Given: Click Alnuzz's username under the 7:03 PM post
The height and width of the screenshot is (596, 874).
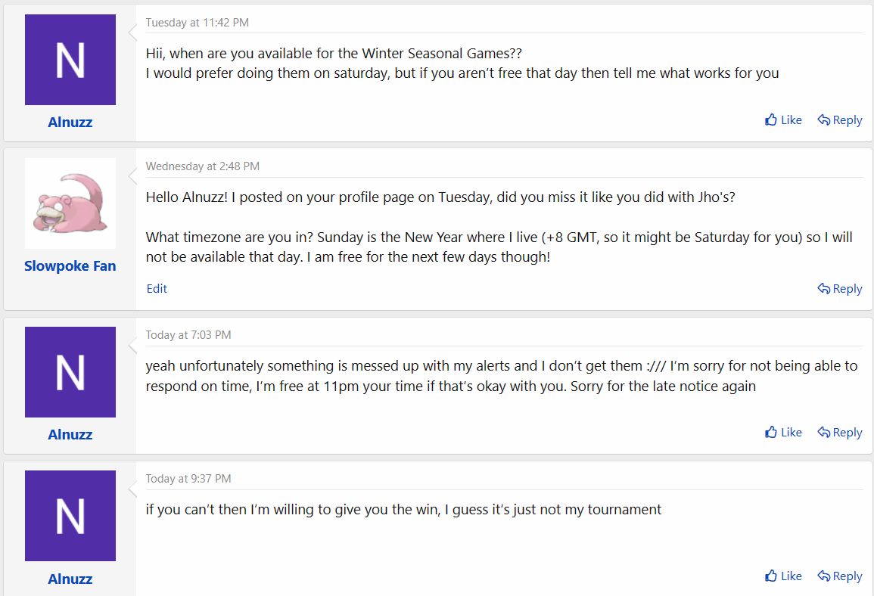Looking at the screenshot, I should coord(70,434).
